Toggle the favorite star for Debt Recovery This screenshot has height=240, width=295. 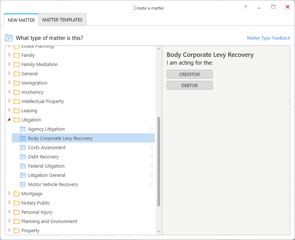click(x=151, y=157)
